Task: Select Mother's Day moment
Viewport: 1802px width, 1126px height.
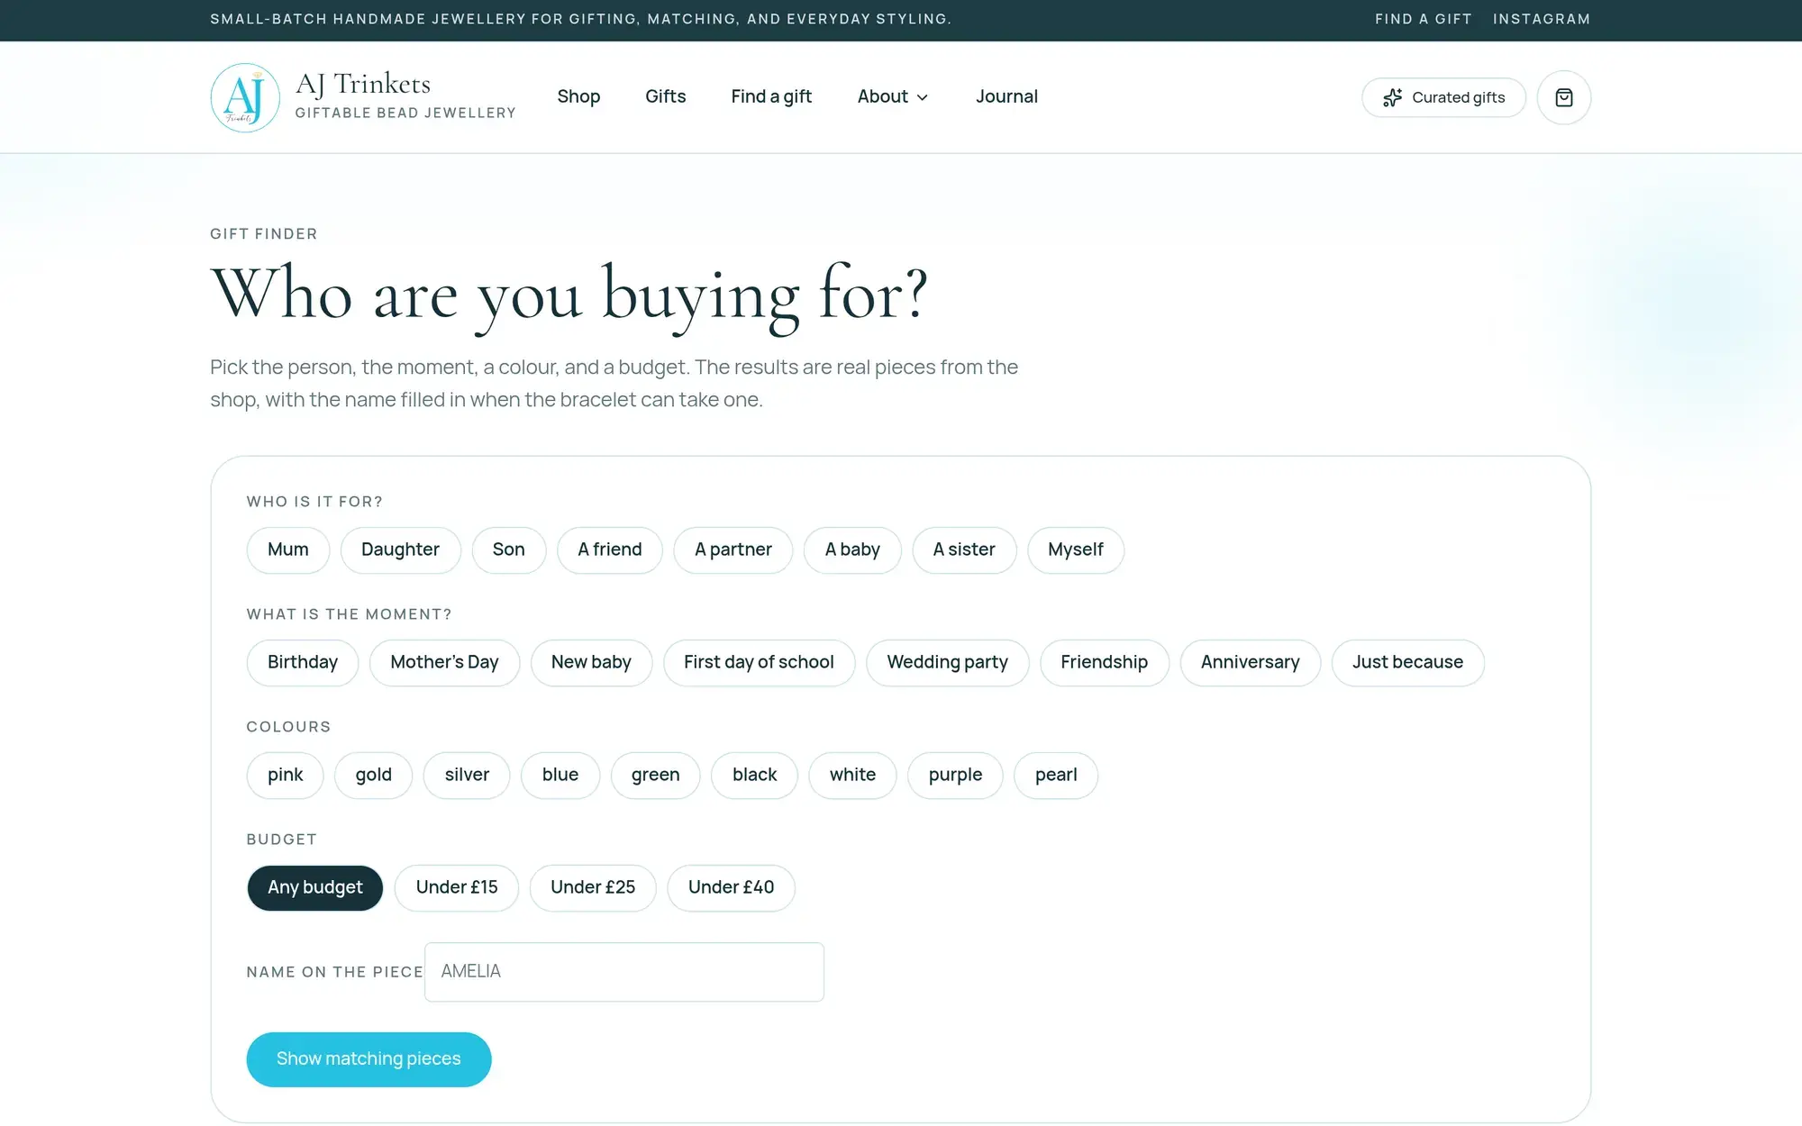Action: 444,662
